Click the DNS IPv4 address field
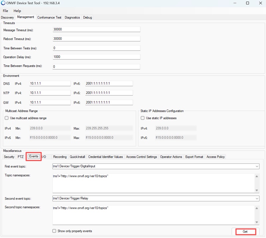266x238 pixels. (50, 83)
